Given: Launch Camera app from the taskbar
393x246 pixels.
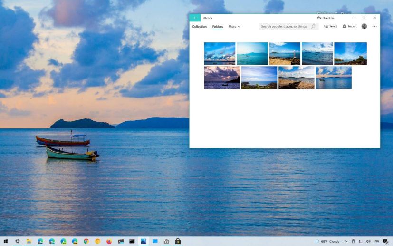Looking at the screenshot, I should 166,241.
